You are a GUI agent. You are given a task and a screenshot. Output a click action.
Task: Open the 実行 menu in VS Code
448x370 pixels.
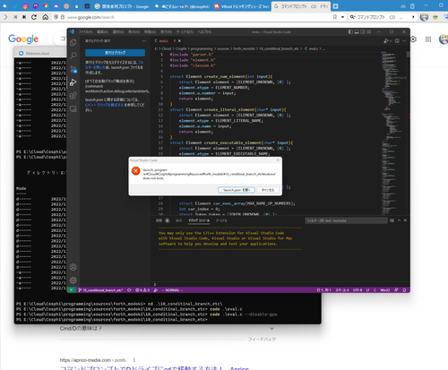point(166,31)
